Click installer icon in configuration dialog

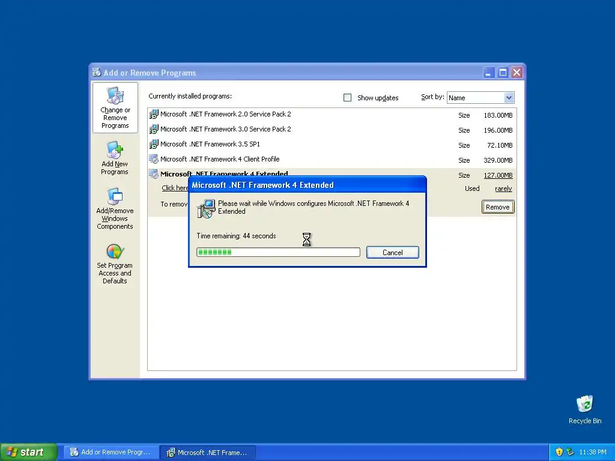[206, 208]
